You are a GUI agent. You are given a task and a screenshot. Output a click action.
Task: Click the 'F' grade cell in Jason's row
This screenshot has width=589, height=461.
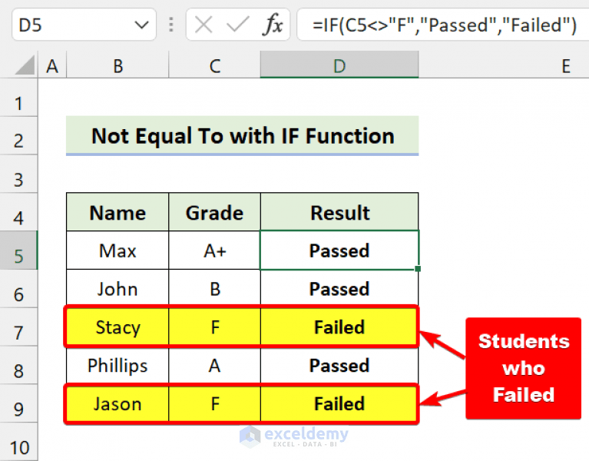214,403
